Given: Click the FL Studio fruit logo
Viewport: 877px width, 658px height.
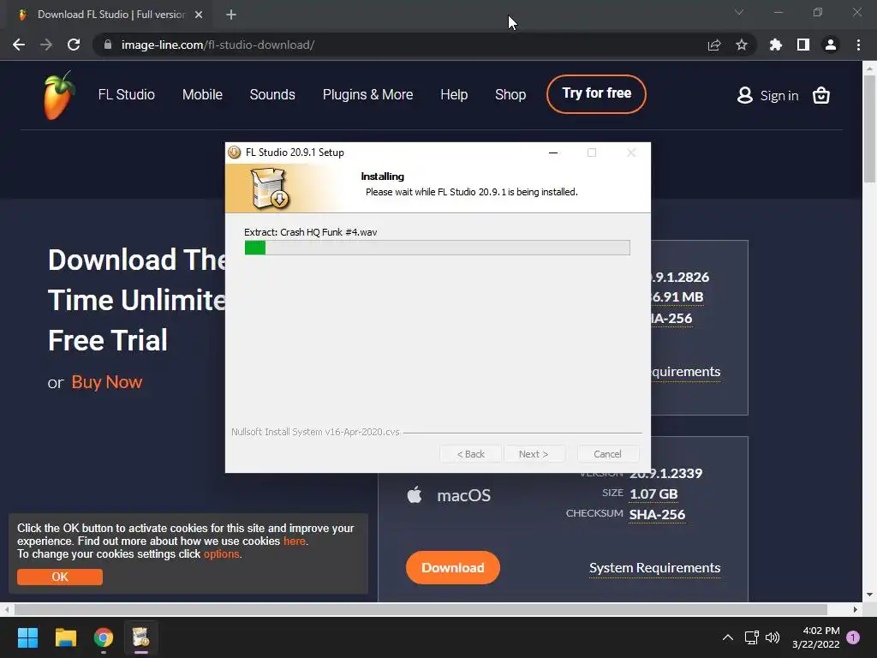Looking at the screenshot, I should pos(59,95).
